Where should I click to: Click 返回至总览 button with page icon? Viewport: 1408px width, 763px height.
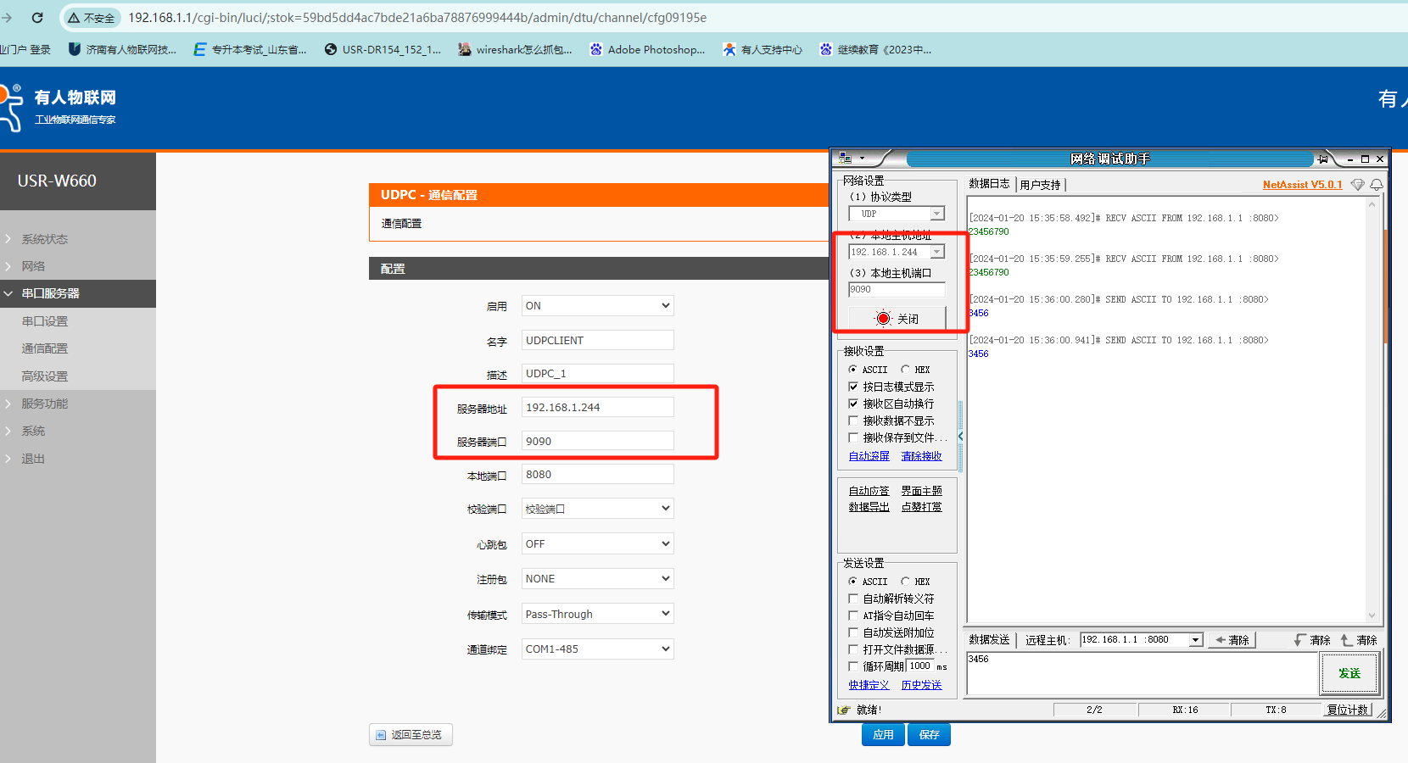[411, 735]
